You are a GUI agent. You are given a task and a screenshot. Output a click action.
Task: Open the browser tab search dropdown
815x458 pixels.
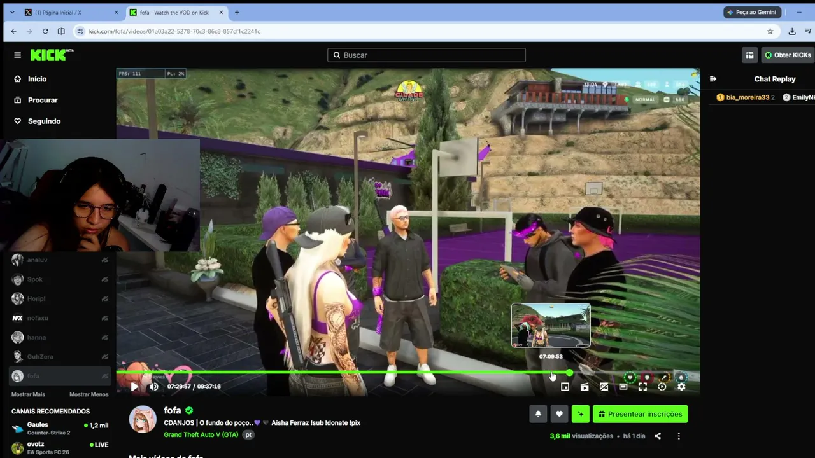(11, 12)
